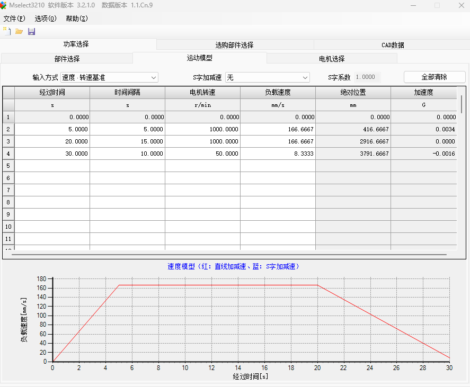Click the 速度模型 chart title

233,266
